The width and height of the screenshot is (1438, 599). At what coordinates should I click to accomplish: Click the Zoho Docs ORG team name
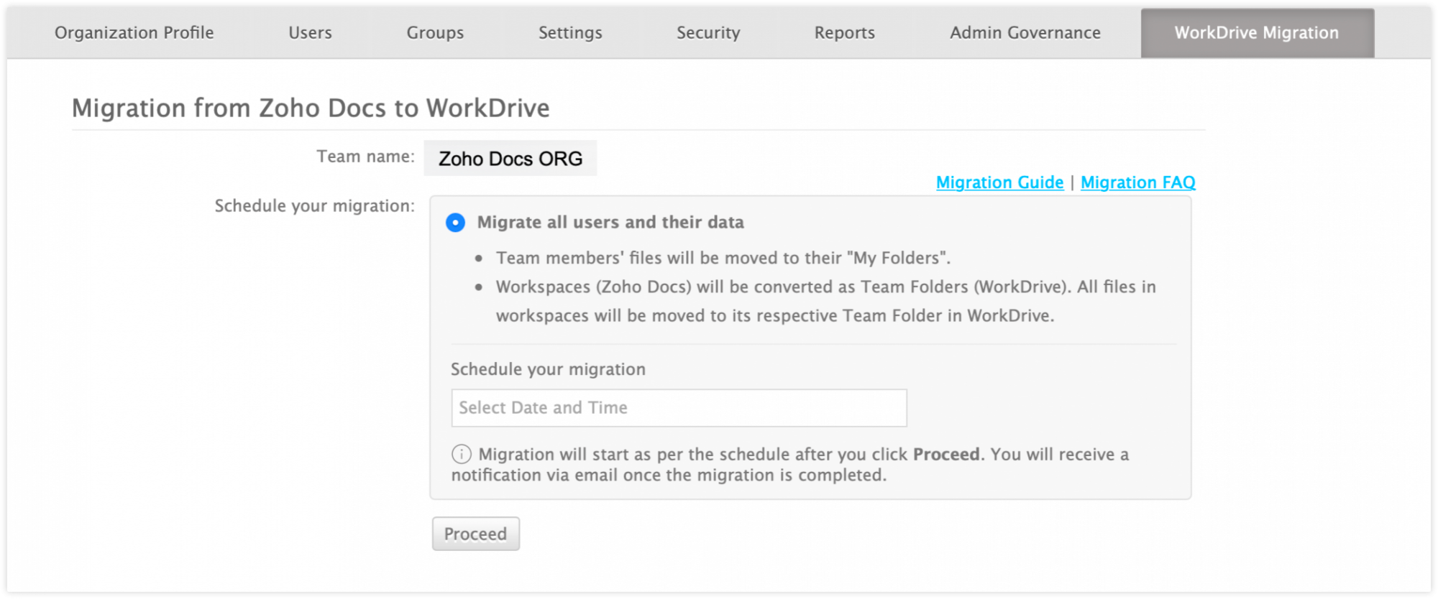[510, 158]
